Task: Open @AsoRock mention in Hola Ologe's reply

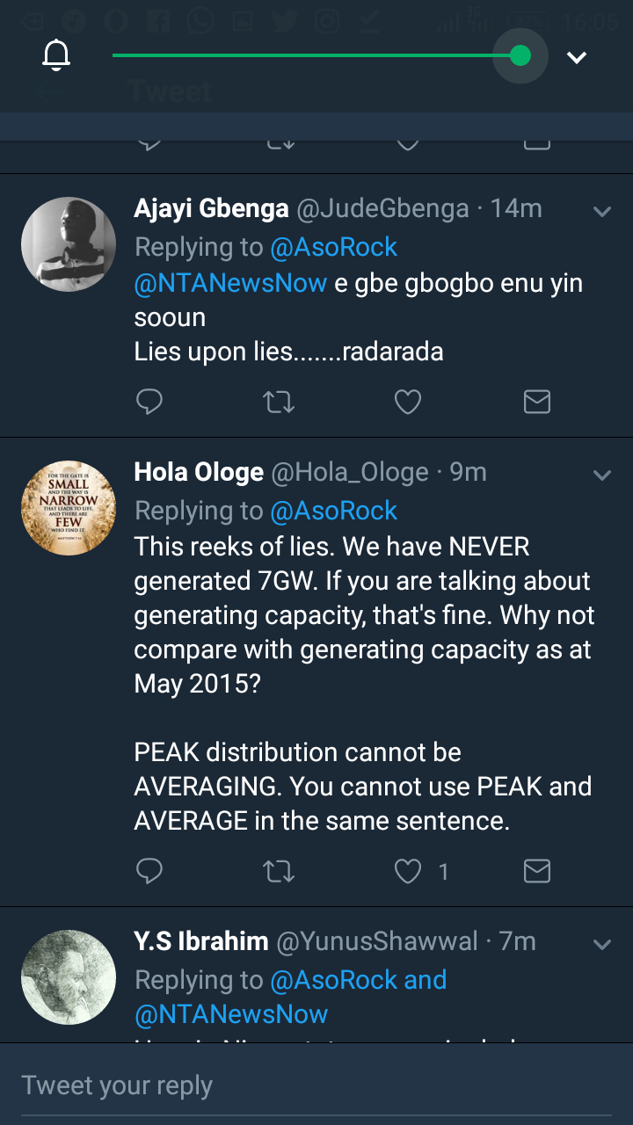Action: point(334,511)
